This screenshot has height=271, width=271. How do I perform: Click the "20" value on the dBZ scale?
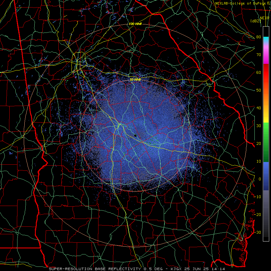pos(259,144)
